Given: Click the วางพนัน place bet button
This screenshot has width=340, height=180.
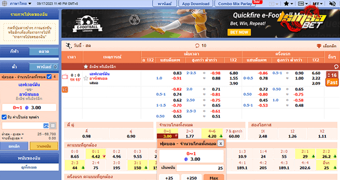Looking at the screenshot, I should pyautogui.click(x=44, y=146).
